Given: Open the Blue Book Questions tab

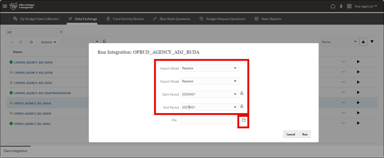Looking at the screenshot, I should 172,19.
